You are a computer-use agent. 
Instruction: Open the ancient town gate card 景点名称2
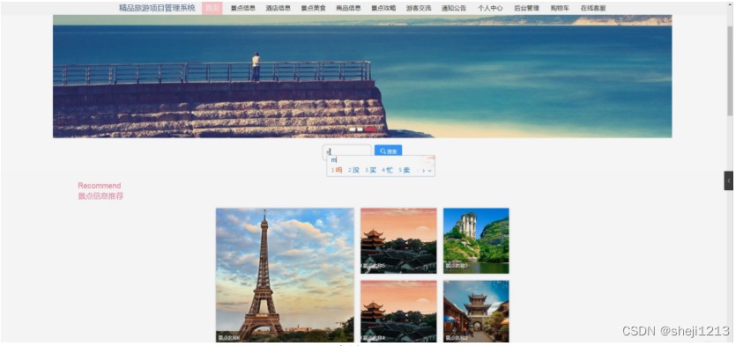(476, 312)
